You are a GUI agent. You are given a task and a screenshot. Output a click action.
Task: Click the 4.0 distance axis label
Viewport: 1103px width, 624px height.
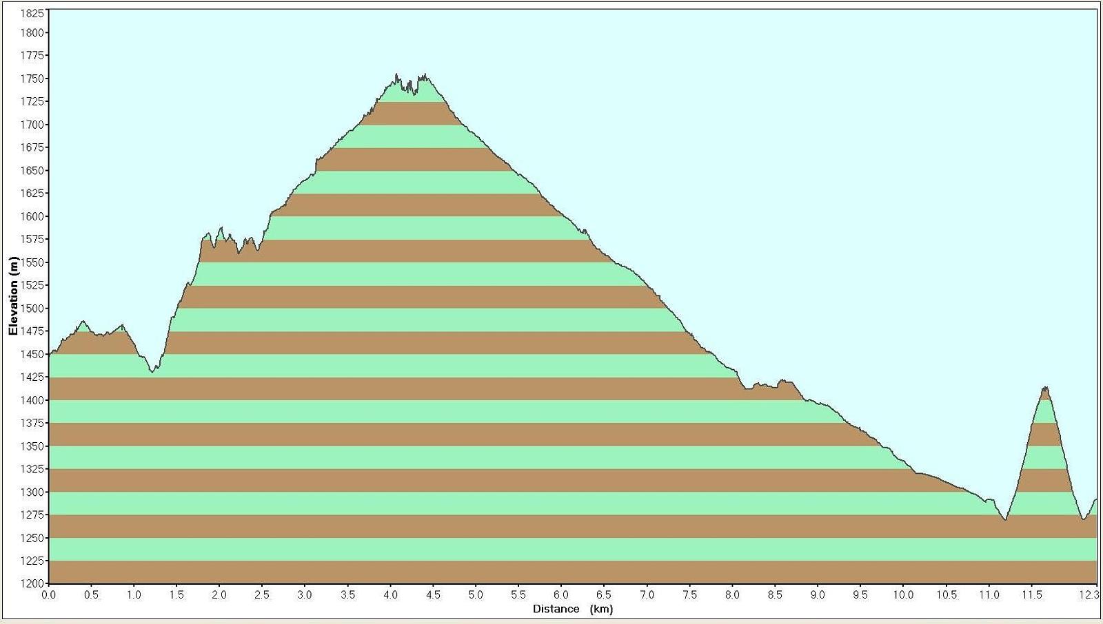[x=390, y=595]
